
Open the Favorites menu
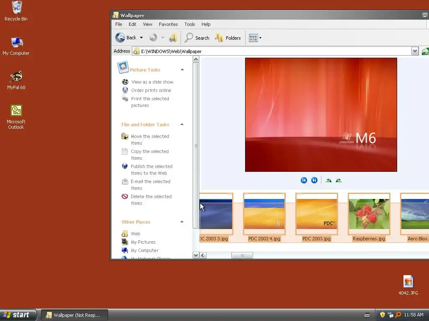pyautogui.click(x=168, y=24)
